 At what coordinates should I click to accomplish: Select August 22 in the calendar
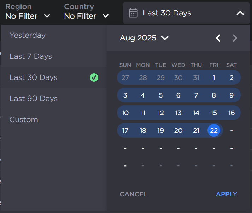(214, 131)
